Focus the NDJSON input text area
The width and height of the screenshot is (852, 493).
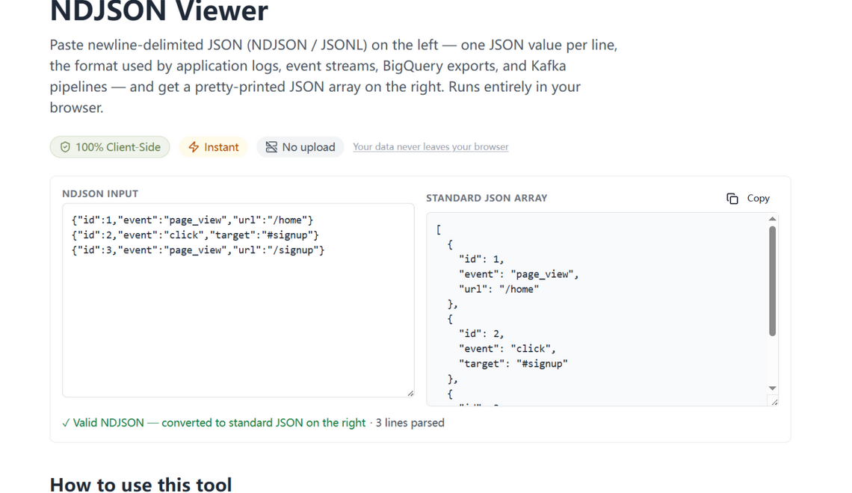point(238,300)
